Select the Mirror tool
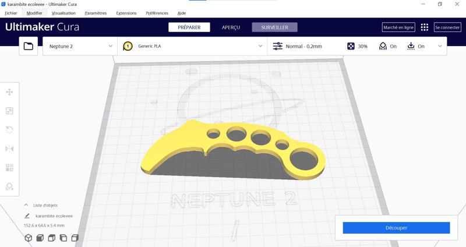The image size is (466, 247). click(x=9, y=149)
